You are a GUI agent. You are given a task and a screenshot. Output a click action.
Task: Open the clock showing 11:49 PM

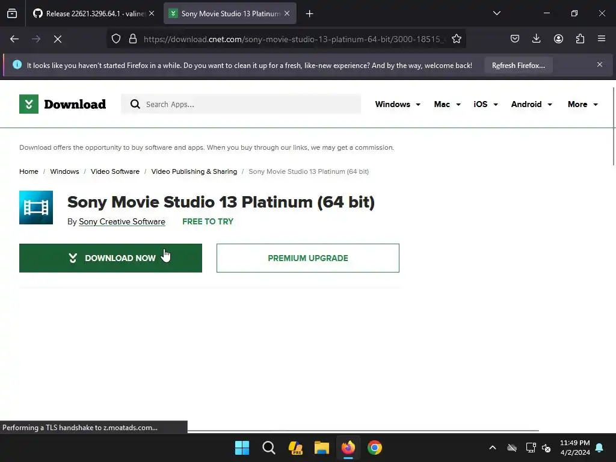574,448
